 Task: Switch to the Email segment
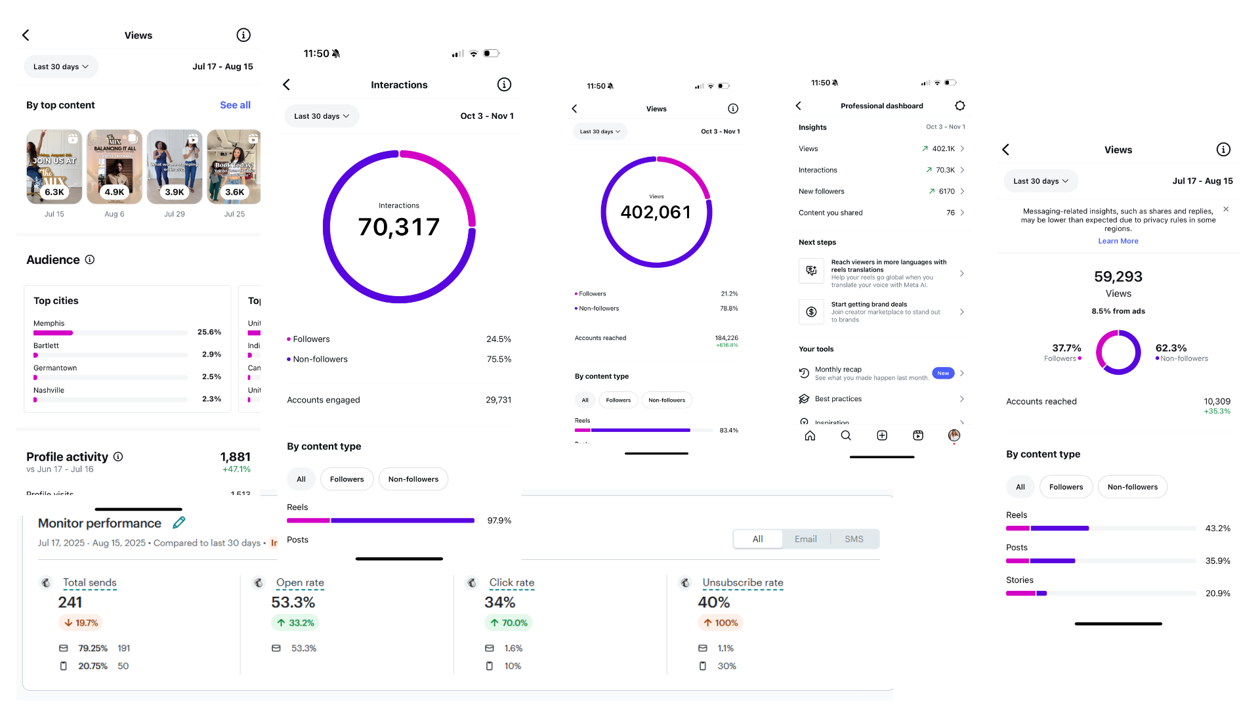805,539
